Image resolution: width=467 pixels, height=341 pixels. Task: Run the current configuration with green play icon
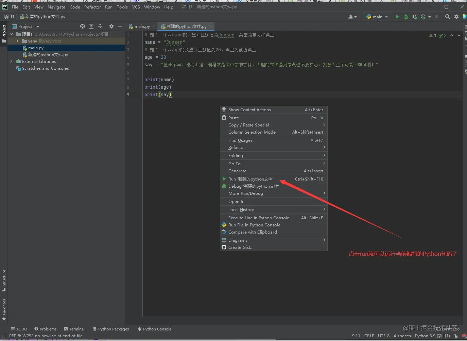[397, 17]
